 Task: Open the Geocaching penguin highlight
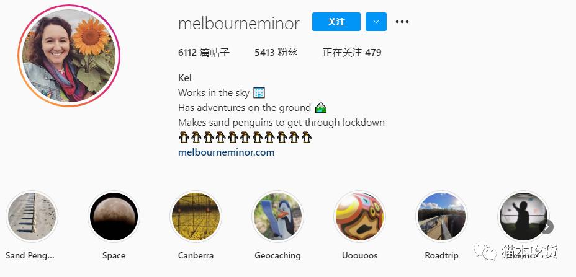[277, 216]
